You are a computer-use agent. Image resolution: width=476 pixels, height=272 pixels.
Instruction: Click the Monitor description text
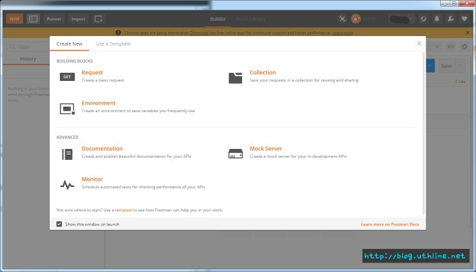click(x=143, y=187)
